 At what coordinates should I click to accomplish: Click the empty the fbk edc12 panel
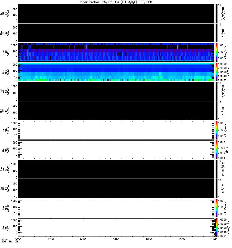point(116,208)
